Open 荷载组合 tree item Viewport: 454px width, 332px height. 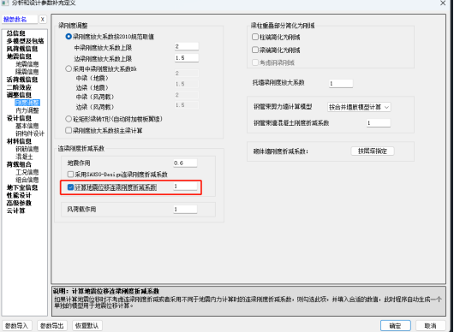click(19, 164)
